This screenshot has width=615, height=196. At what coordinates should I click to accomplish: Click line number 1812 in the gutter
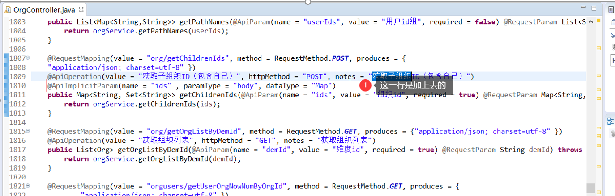17,104
